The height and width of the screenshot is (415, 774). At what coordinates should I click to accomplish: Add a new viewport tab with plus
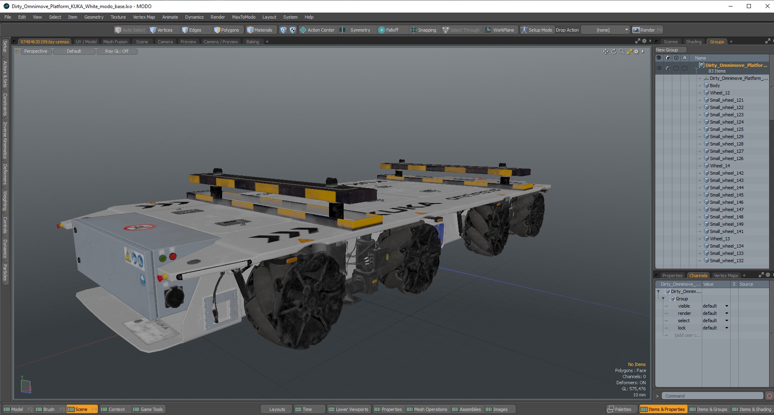267,42
